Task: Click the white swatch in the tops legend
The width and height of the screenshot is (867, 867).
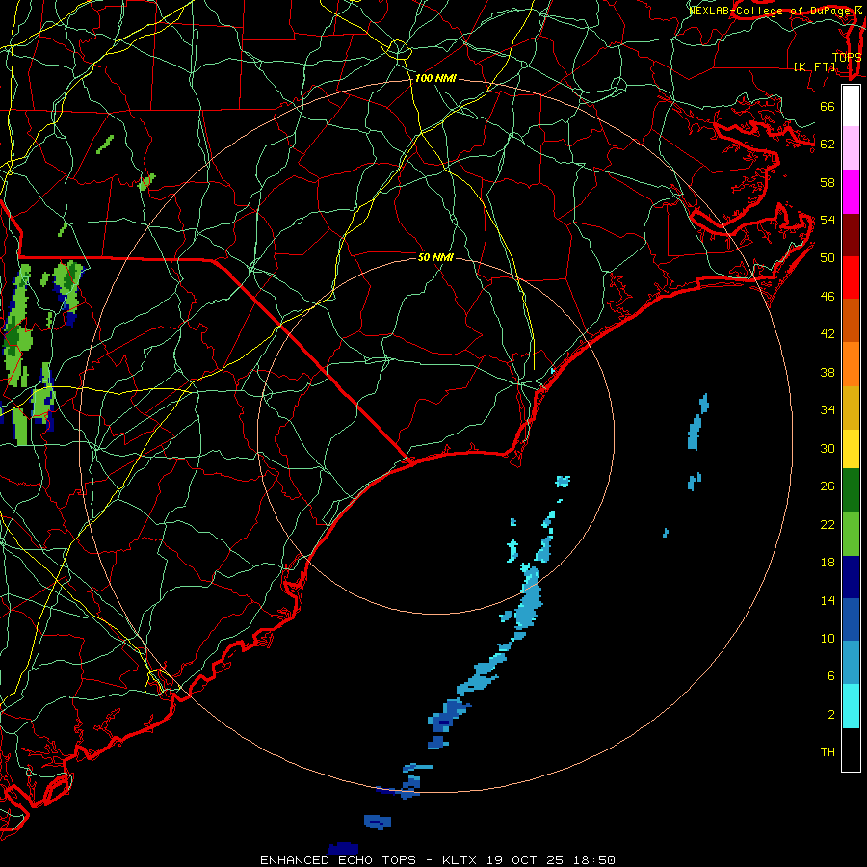Action: [851, 106]
